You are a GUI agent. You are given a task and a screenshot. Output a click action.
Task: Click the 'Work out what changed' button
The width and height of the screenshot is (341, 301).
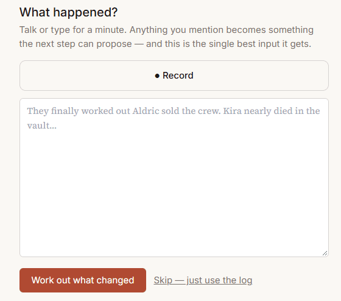pos(83,280)
